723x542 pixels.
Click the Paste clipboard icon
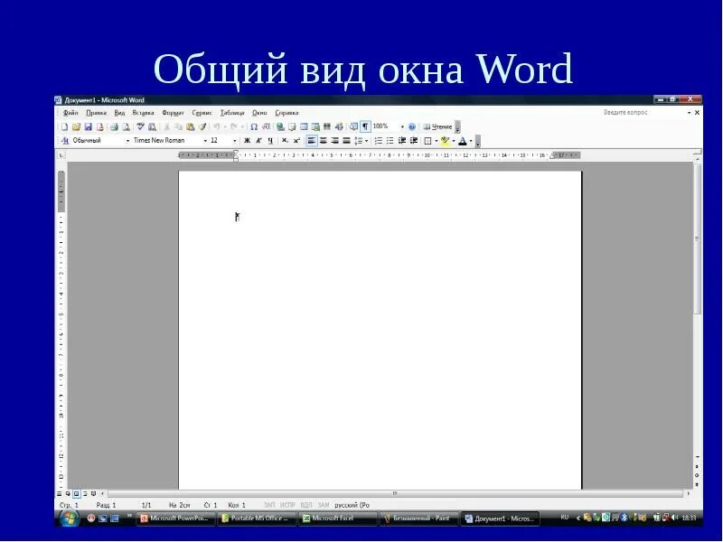[190, 126]
